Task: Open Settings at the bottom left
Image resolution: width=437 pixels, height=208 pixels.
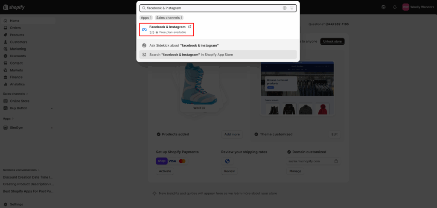Action: click(x=16, y=204)
